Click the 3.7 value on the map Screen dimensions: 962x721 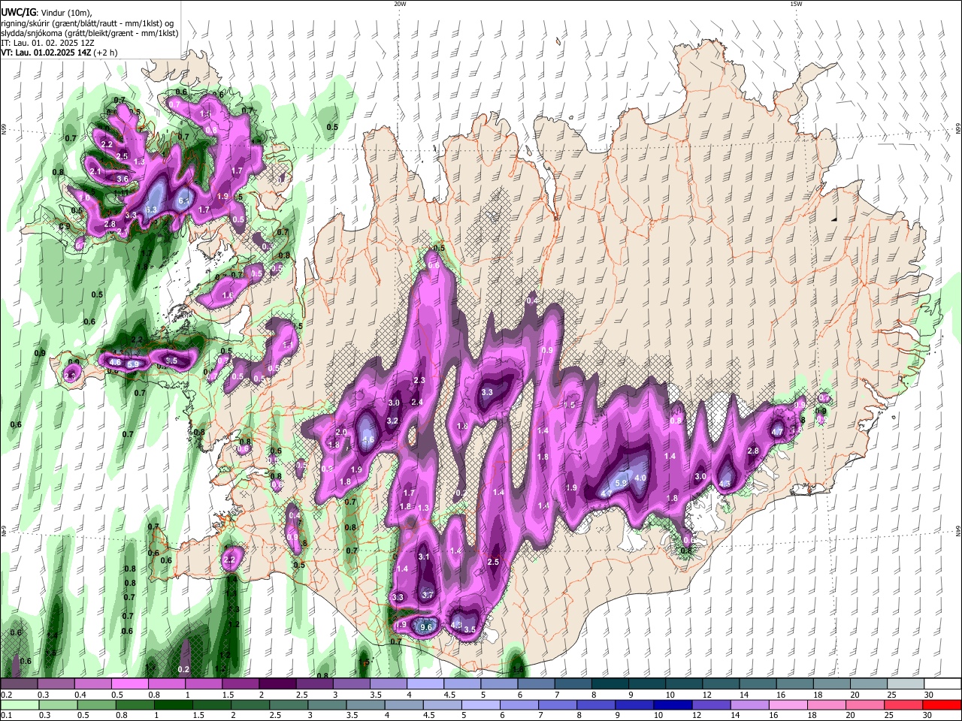click(428, 595)
